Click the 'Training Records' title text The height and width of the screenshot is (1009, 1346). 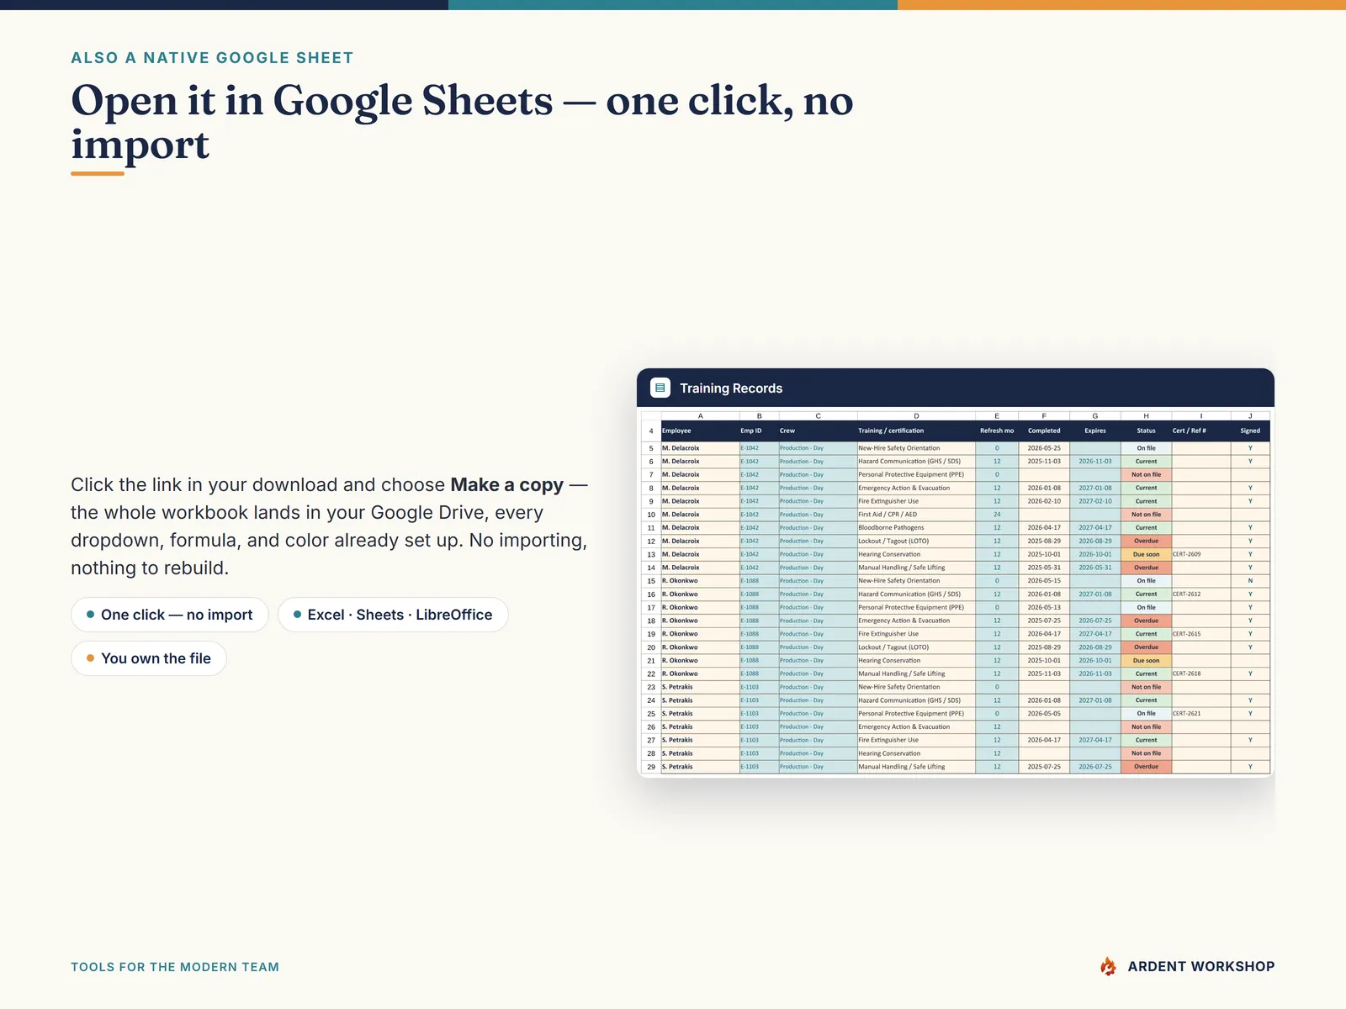[731, 388]
